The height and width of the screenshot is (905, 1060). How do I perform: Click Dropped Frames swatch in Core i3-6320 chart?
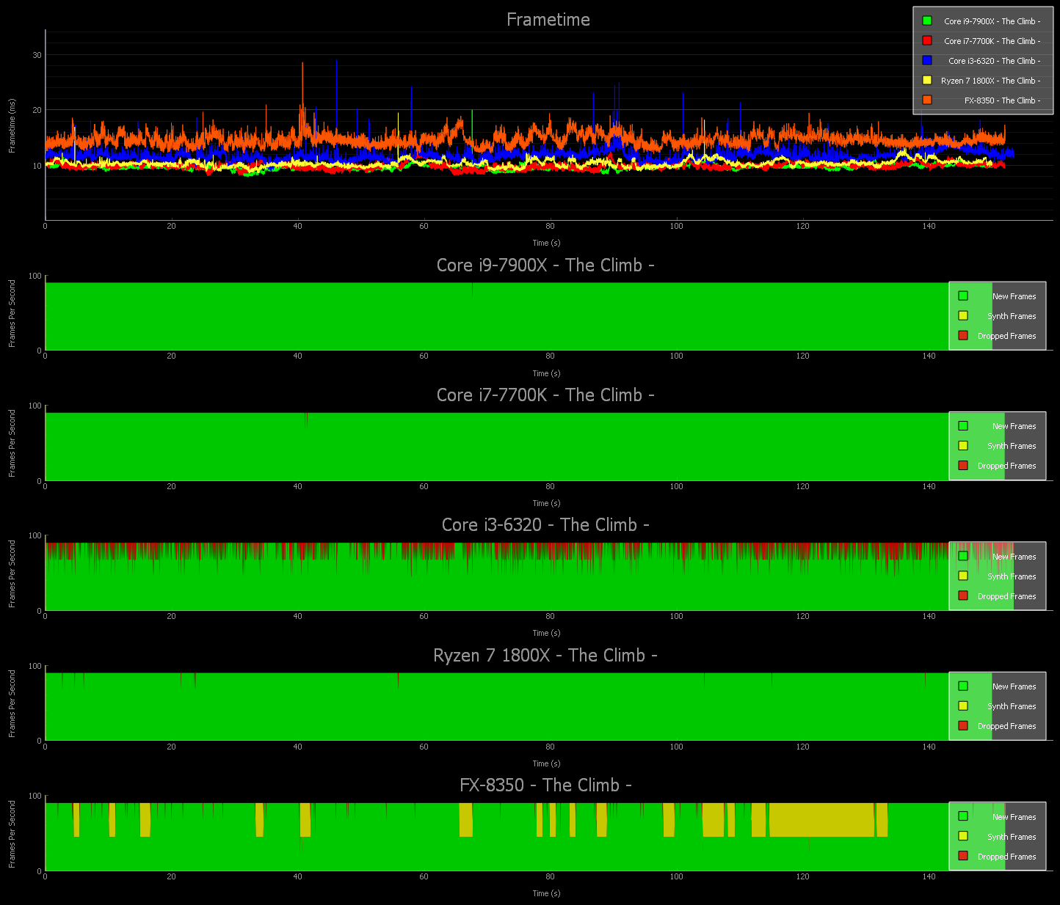point(963,596)
